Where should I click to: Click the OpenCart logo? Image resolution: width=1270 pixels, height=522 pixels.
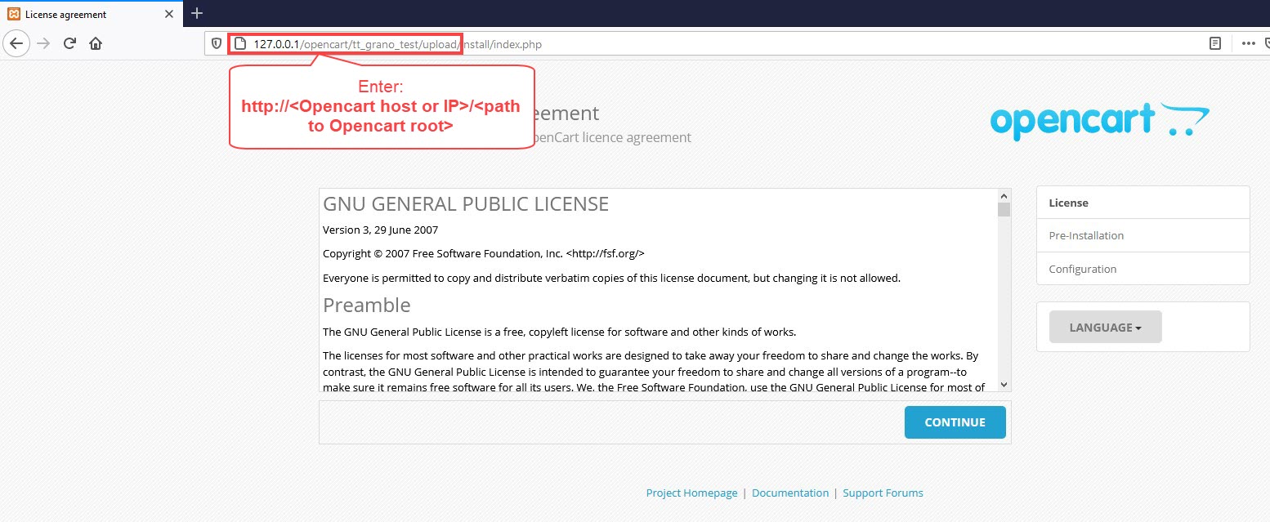coord(1099,123)
